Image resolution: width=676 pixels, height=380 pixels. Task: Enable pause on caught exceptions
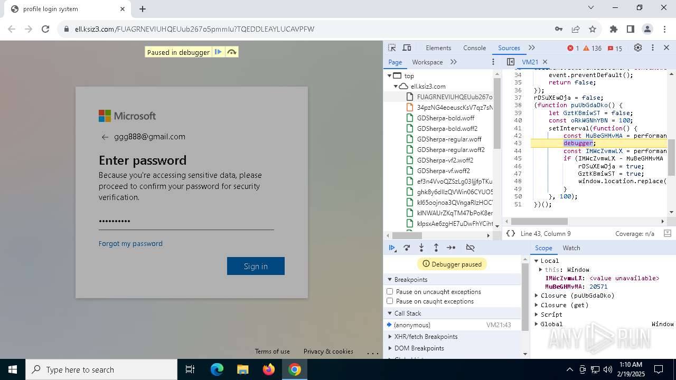point(390,301)
